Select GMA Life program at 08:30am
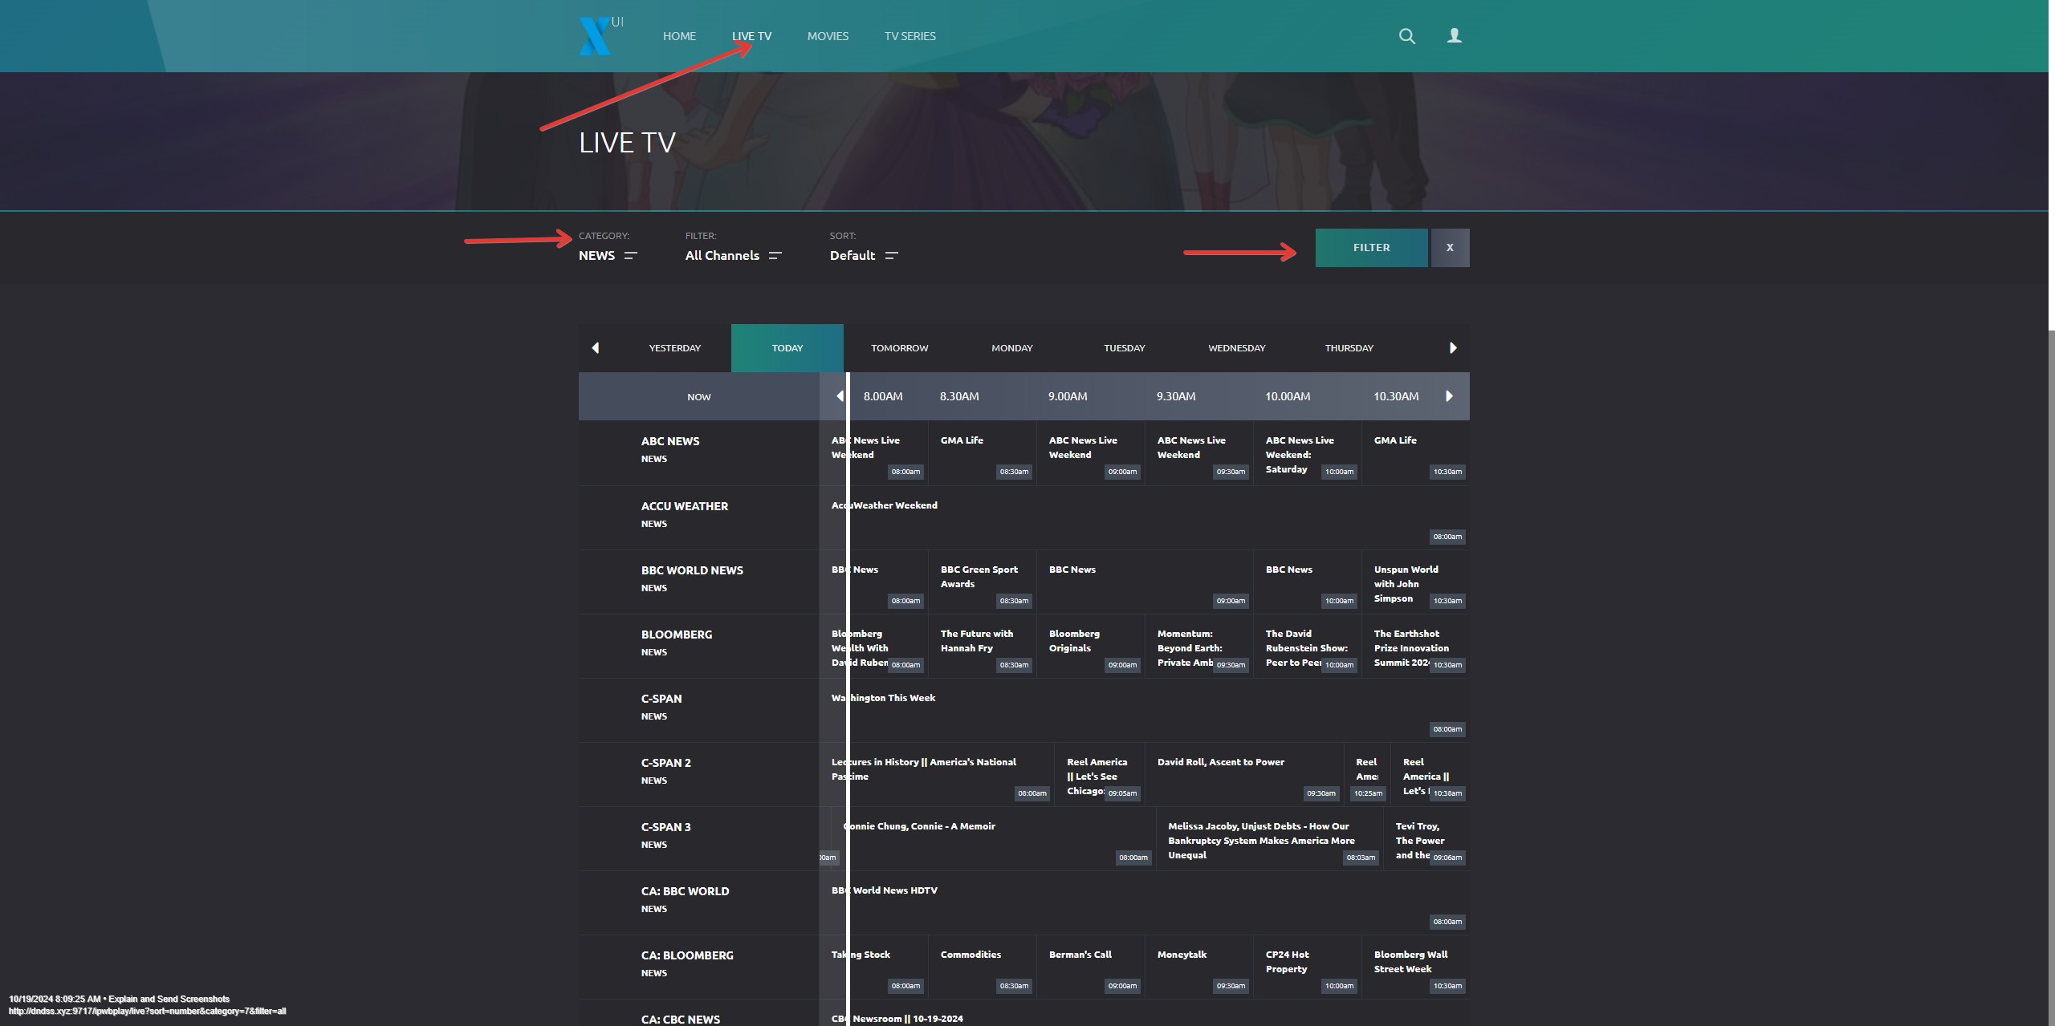 (x=982, y=453)
